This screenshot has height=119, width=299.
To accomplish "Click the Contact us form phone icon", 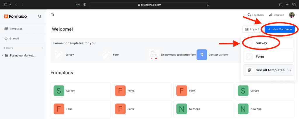I will click(202, 55).
